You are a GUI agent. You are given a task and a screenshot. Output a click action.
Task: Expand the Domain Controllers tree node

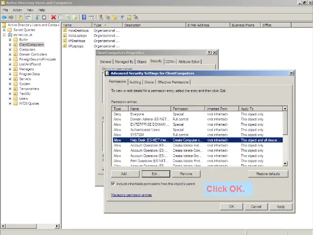10,54
